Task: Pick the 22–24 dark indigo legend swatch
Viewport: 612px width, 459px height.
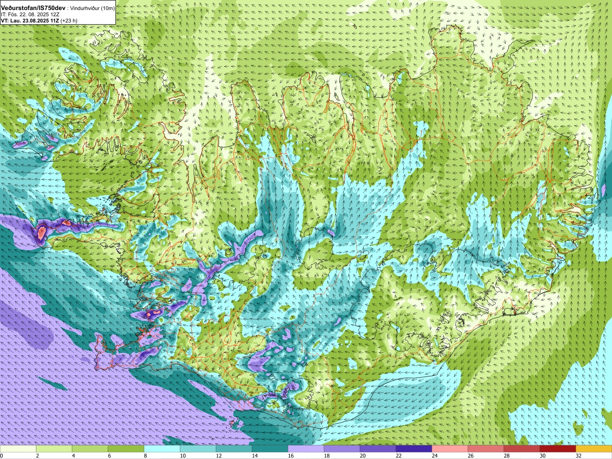Action: pyautogui.click(x=414, y=449)
